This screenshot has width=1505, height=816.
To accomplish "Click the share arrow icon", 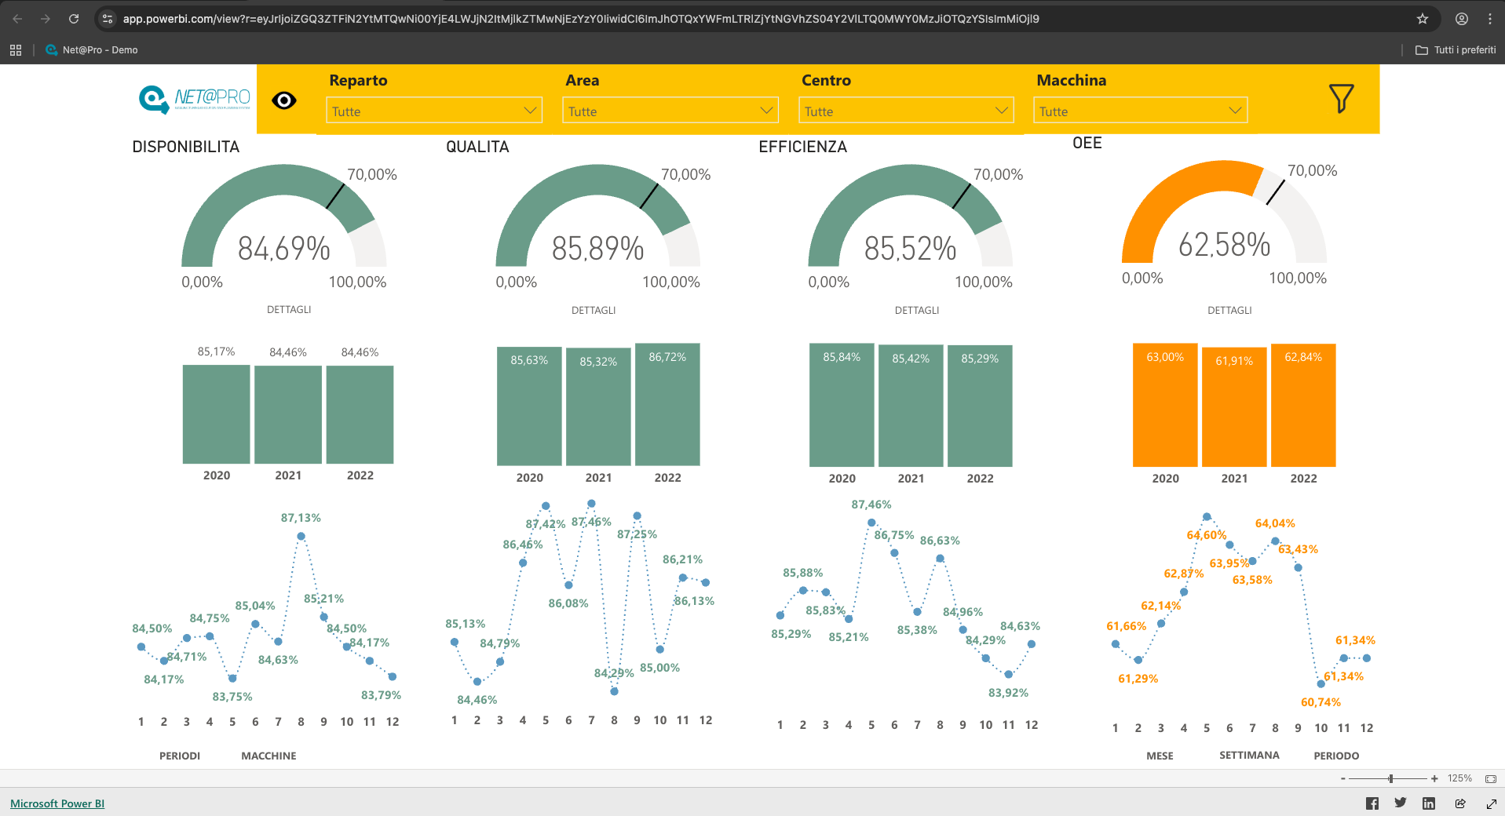I will point(1460,803).
